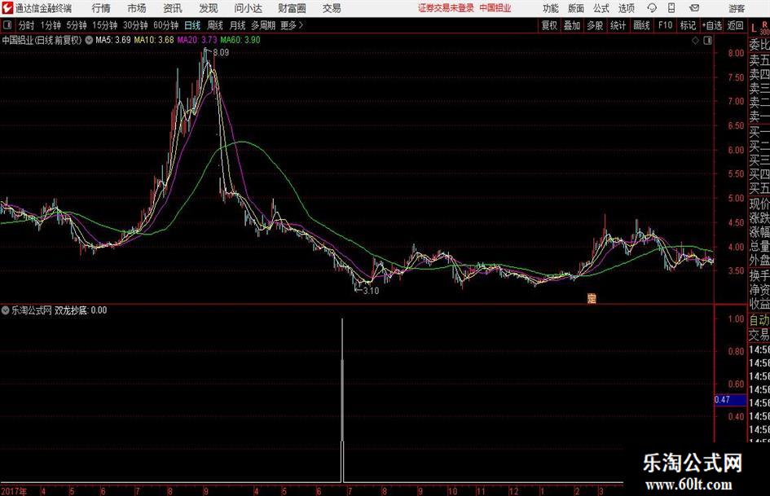The image size is (770, 496).
Task: Open the 问小达 menu
Action: pos(248,8)
